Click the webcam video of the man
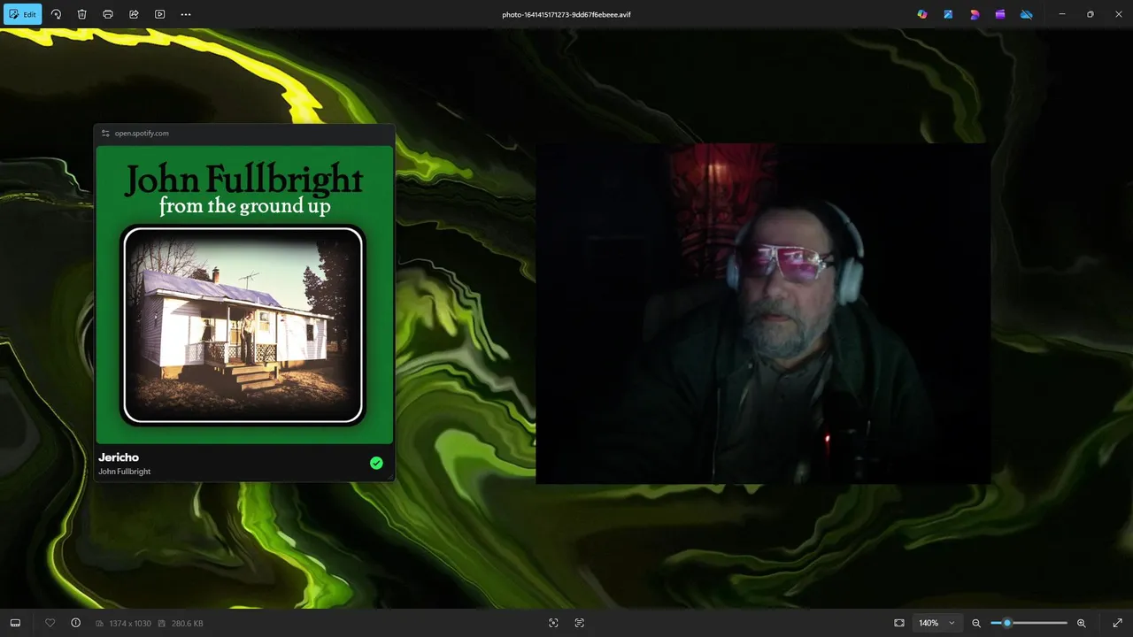1133x637 pixels. [x=763, y=313]
